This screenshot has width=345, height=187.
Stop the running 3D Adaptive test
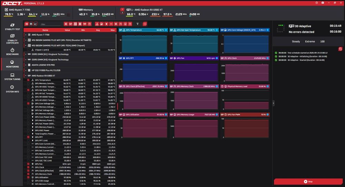point(308,181)
